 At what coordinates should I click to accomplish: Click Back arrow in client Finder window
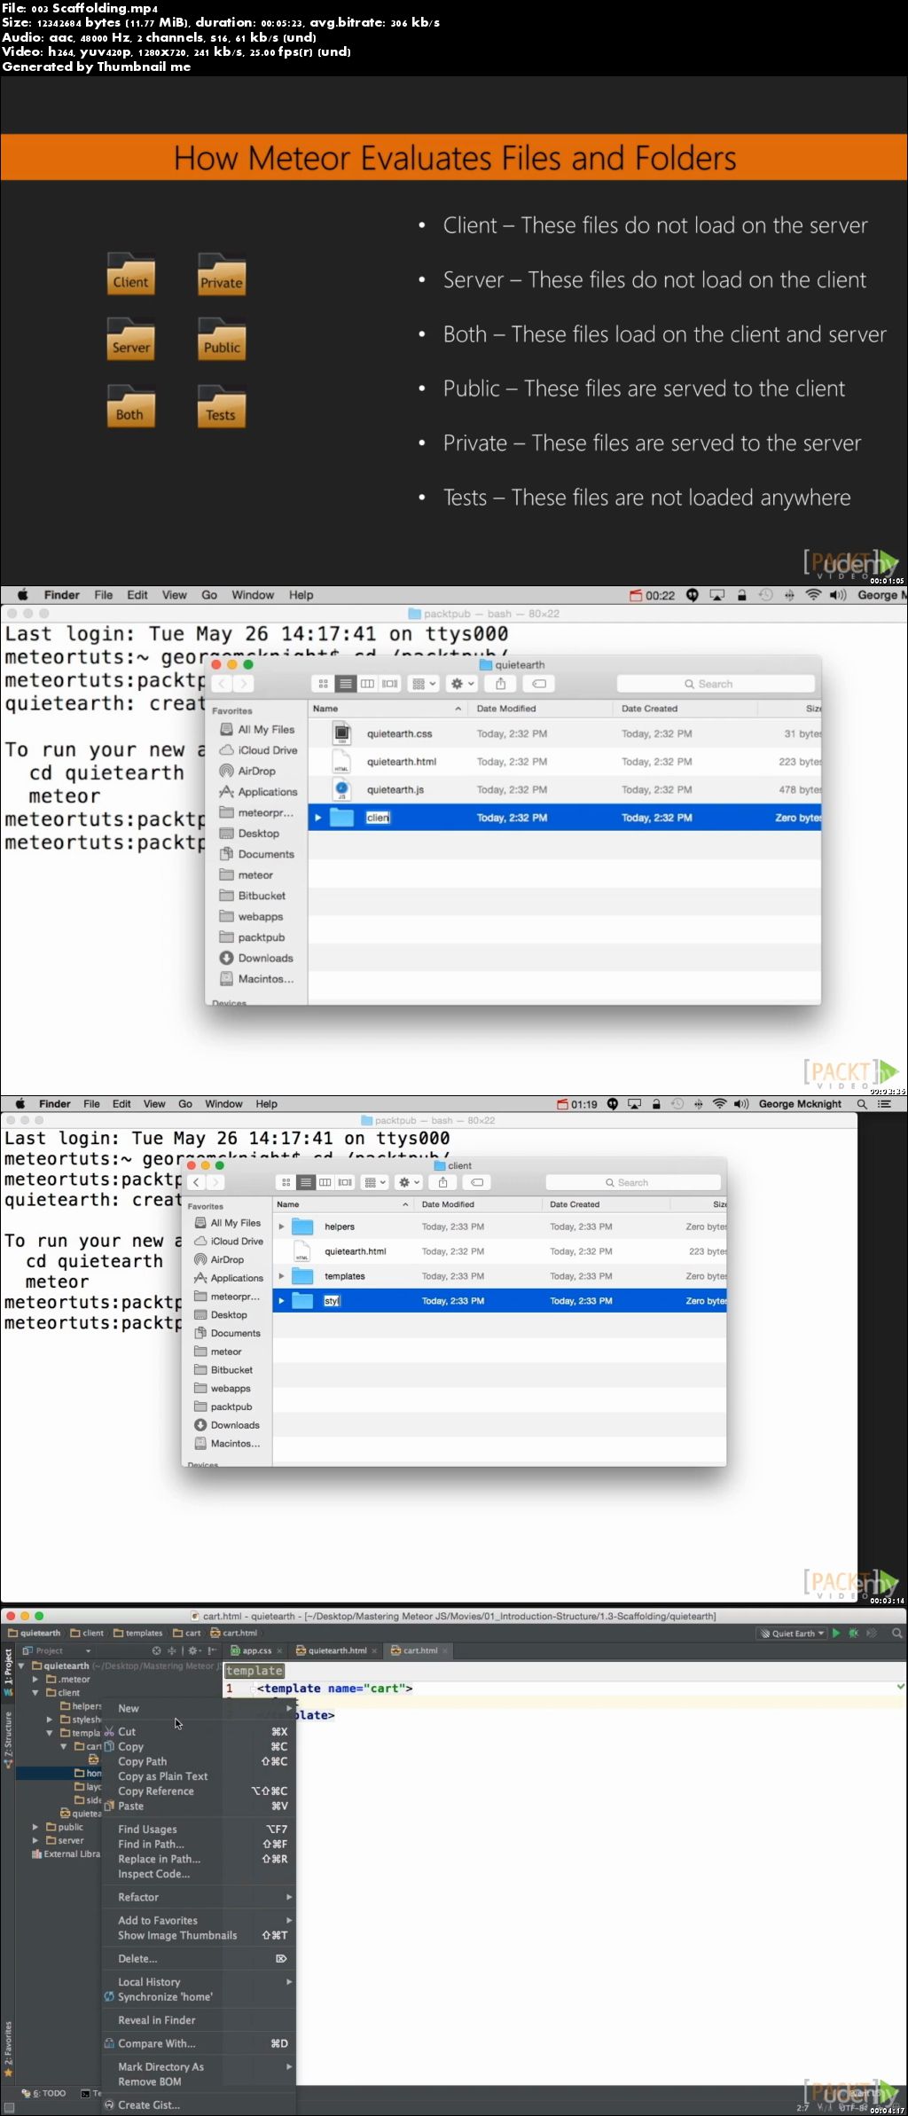coord(196,1182)
